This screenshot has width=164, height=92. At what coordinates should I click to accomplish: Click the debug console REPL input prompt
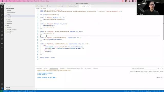pos(99,89)
